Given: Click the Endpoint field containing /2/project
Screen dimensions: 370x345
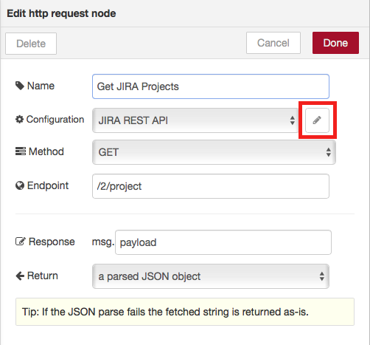Looking at the screenshot, I should (x=211, y=186).
